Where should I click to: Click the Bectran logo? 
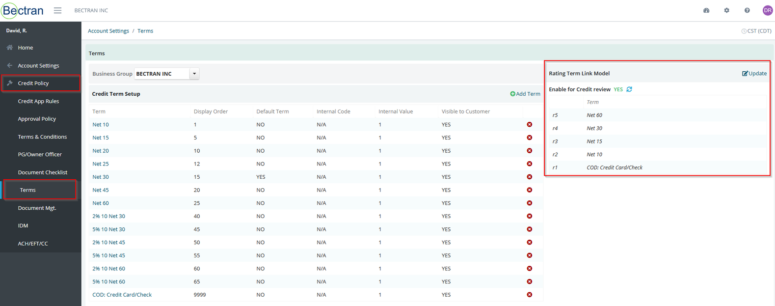[23, 10]
